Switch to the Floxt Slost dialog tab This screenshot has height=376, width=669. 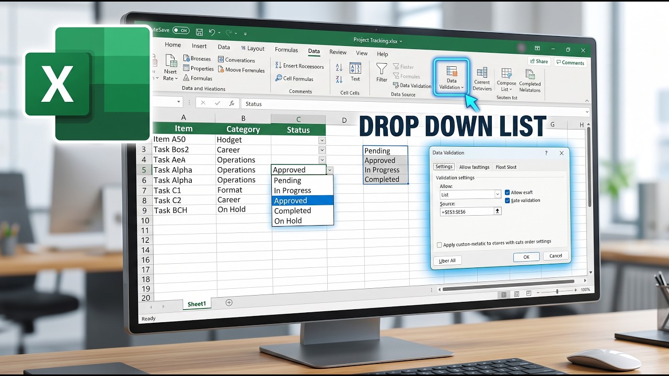tap(506, 167)
